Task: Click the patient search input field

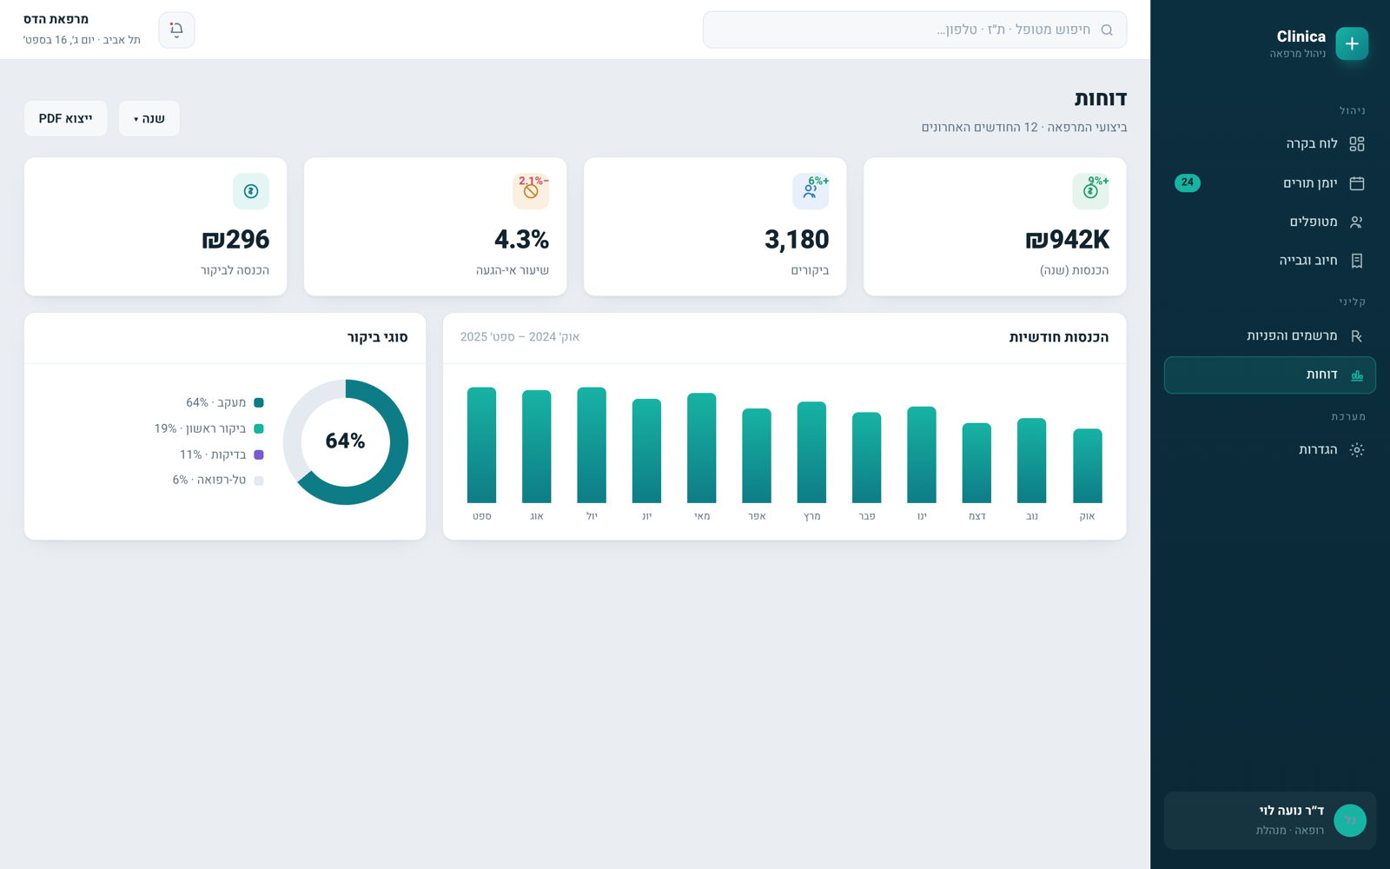Action: click(x=915, y=30)
